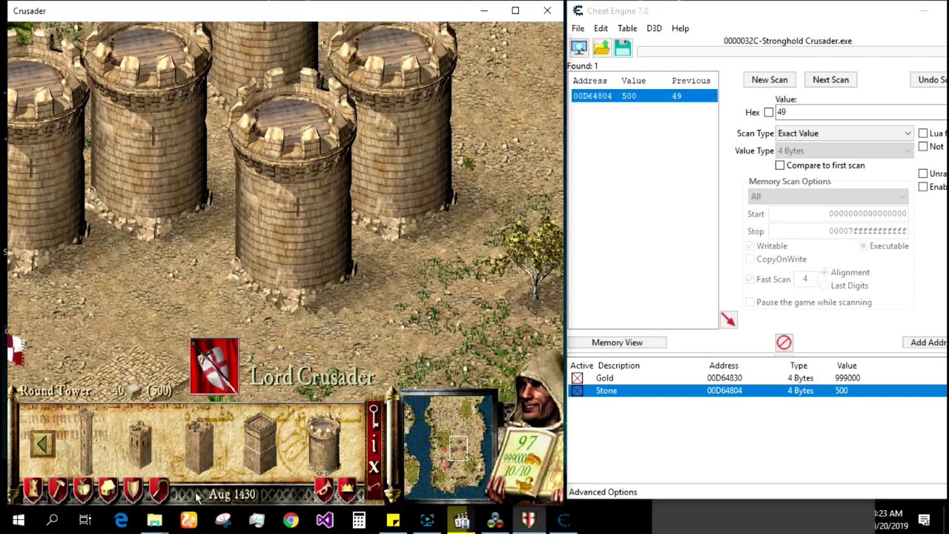Open Windows Start menu
The image size is (949, 534).
coord(18,520)
